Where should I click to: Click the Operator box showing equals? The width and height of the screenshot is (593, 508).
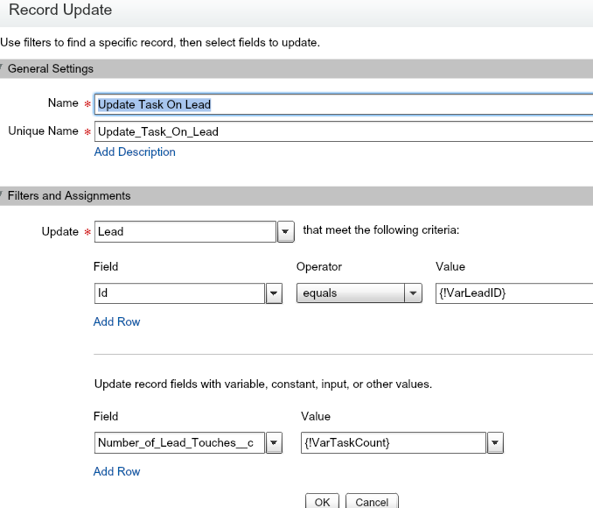[x=350, y=293]
